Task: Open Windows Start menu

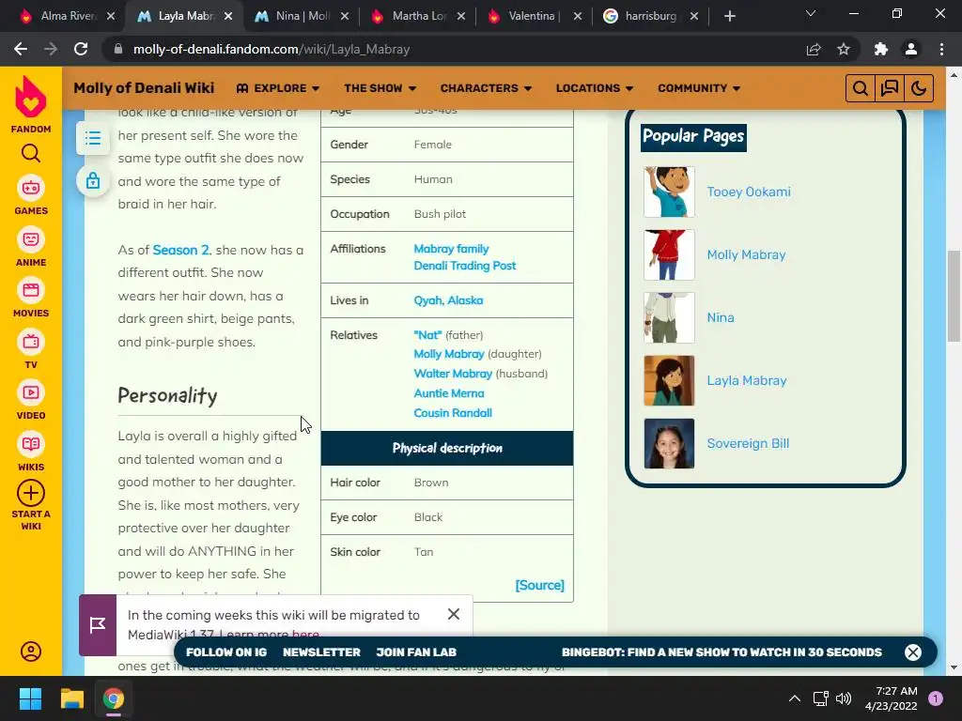Action: 30,698
